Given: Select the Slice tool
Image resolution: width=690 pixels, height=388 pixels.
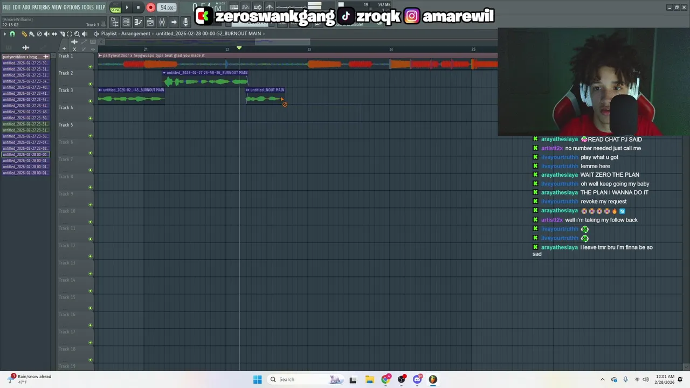Looking at the screenshot, I should pyautogui.click(x=62, y=34).
